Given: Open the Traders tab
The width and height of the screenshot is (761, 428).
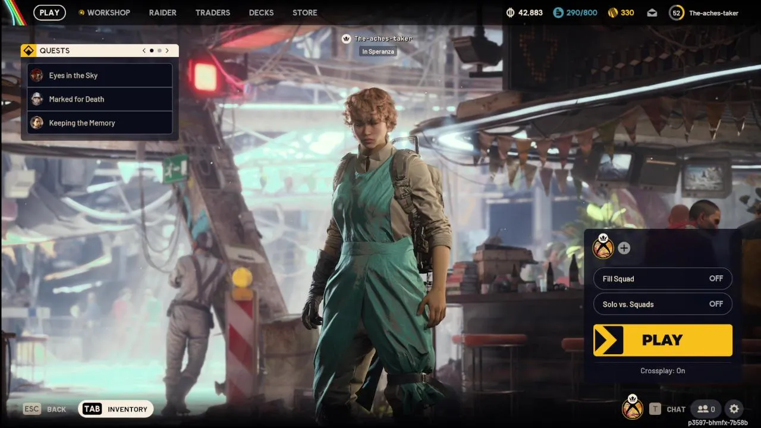Looking at the screenshot, I should [213, 12].
